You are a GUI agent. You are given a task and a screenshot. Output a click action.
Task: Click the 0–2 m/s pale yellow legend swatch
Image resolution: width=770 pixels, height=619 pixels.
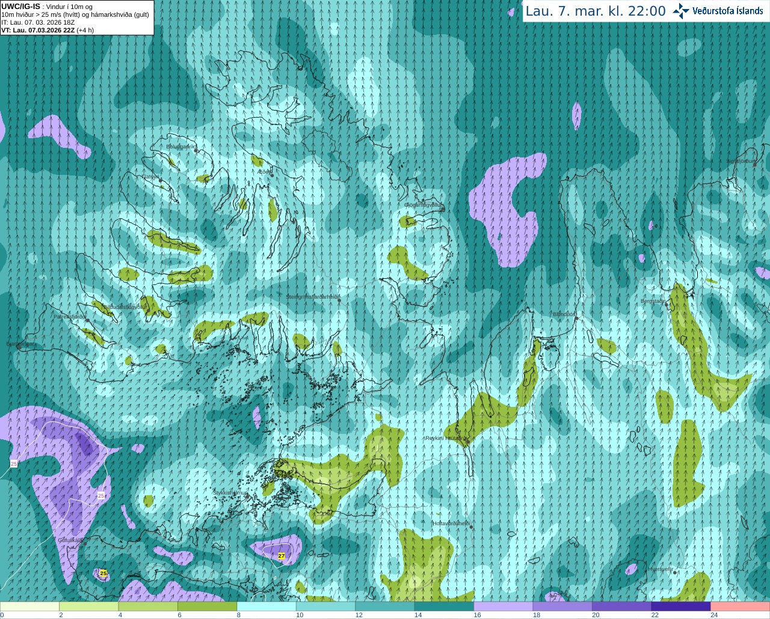pyautogui.click(x=30, y=606)
